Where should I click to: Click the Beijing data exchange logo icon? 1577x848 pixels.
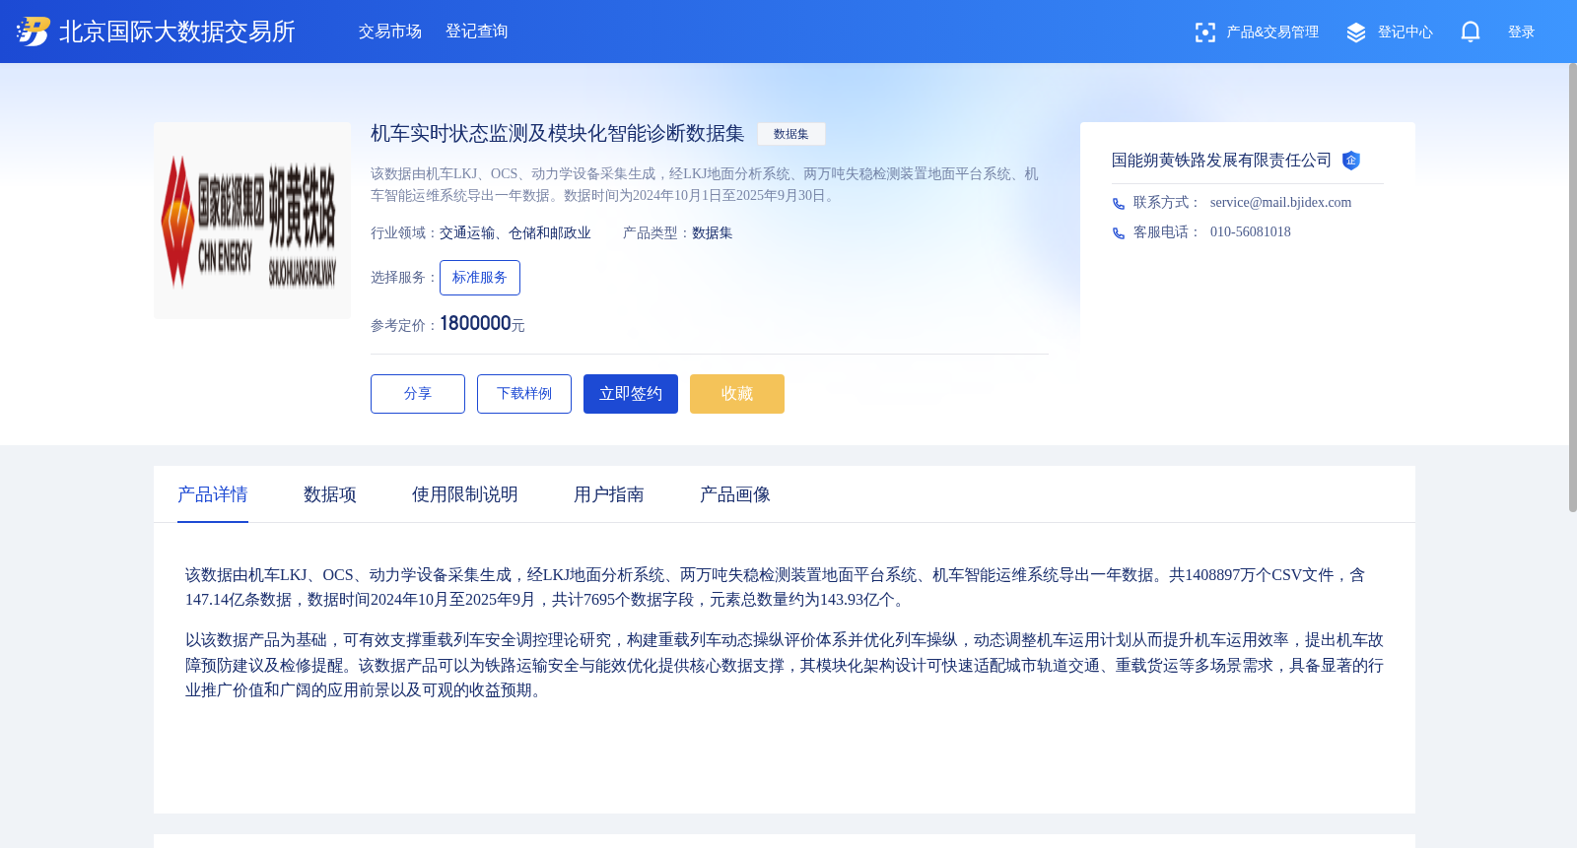click(33, 32)
